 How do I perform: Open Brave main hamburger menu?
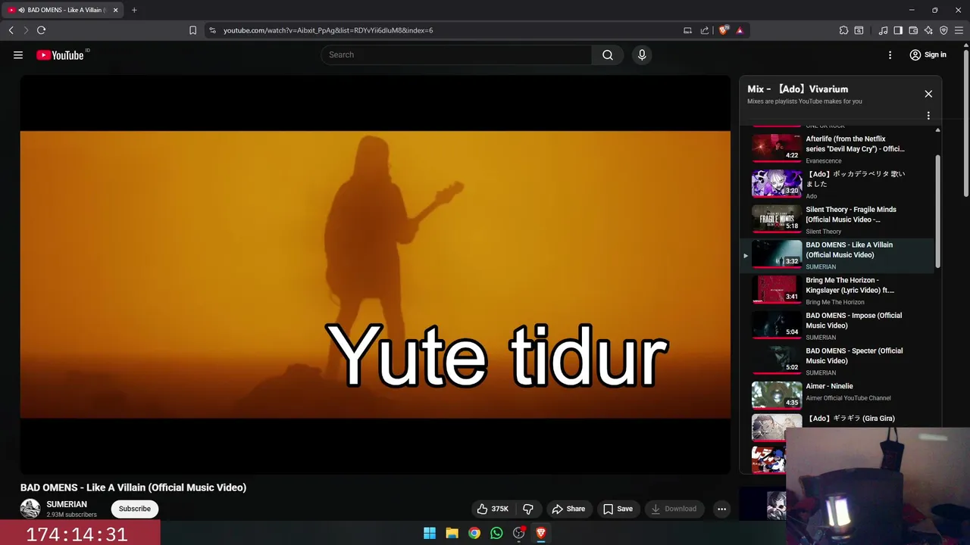(x=959, y=30)
